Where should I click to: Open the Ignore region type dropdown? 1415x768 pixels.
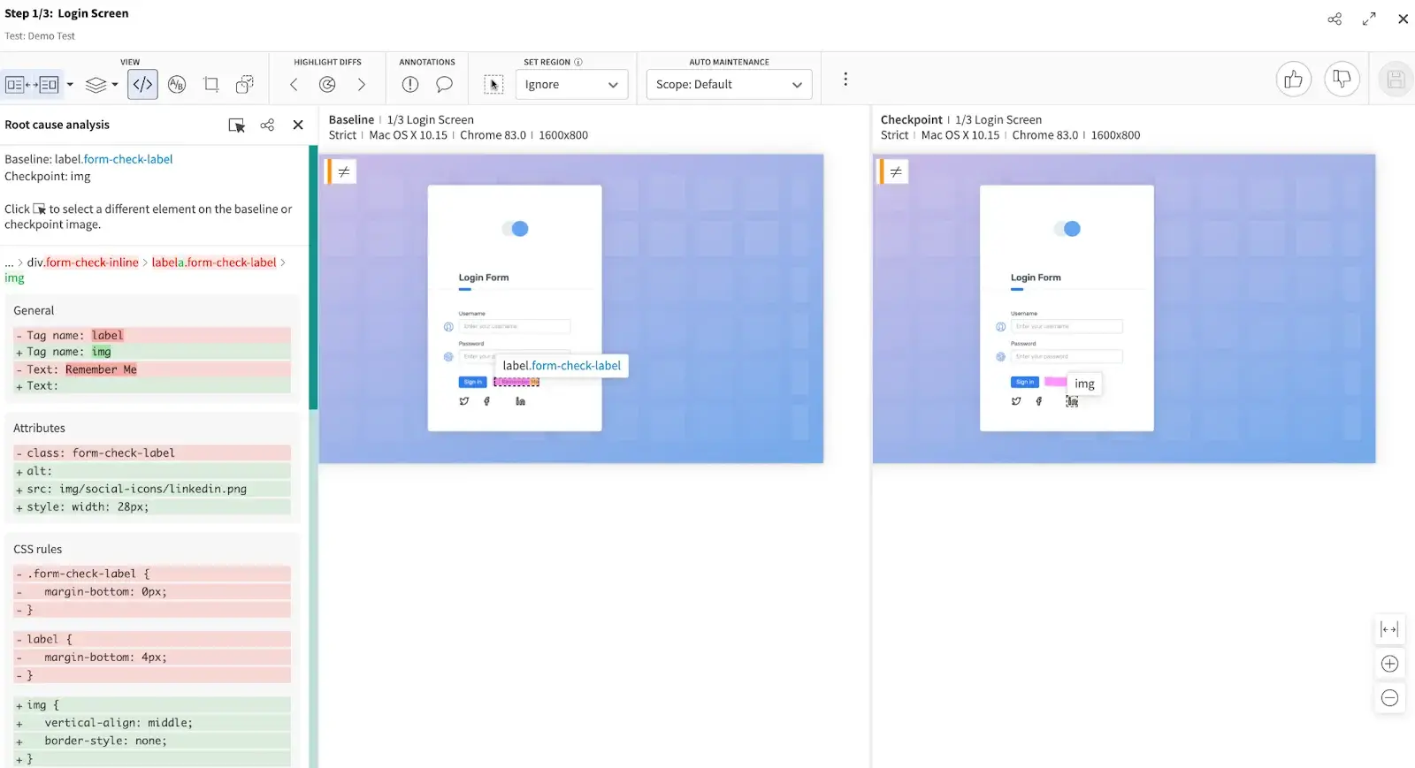[570, 85]
